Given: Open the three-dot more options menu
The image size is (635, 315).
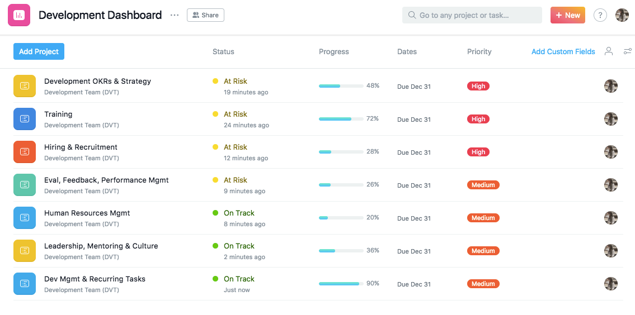Looking at the screenshot, I should coord(174,15).
